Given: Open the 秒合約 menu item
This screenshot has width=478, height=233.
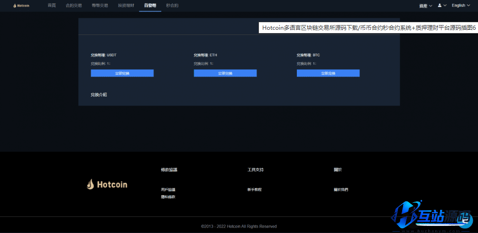Looking at the screenshot, I should pos(172,6).
